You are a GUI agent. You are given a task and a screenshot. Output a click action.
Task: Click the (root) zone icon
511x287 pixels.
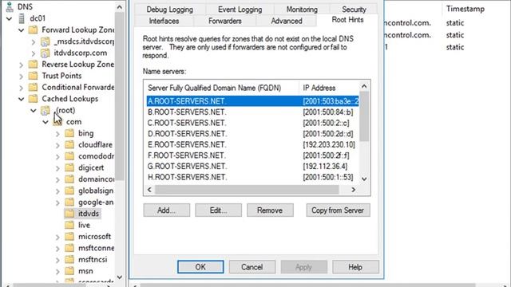point(45,111)
